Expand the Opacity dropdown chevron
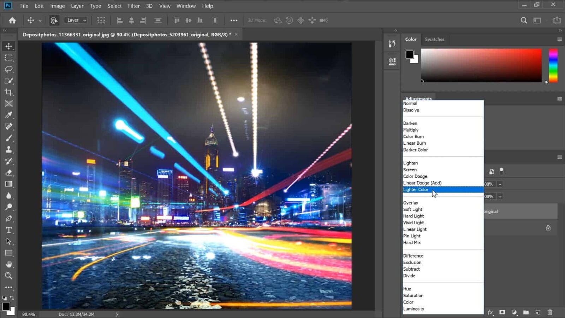Viewport: 565px width, 318px height. point(500,184)
